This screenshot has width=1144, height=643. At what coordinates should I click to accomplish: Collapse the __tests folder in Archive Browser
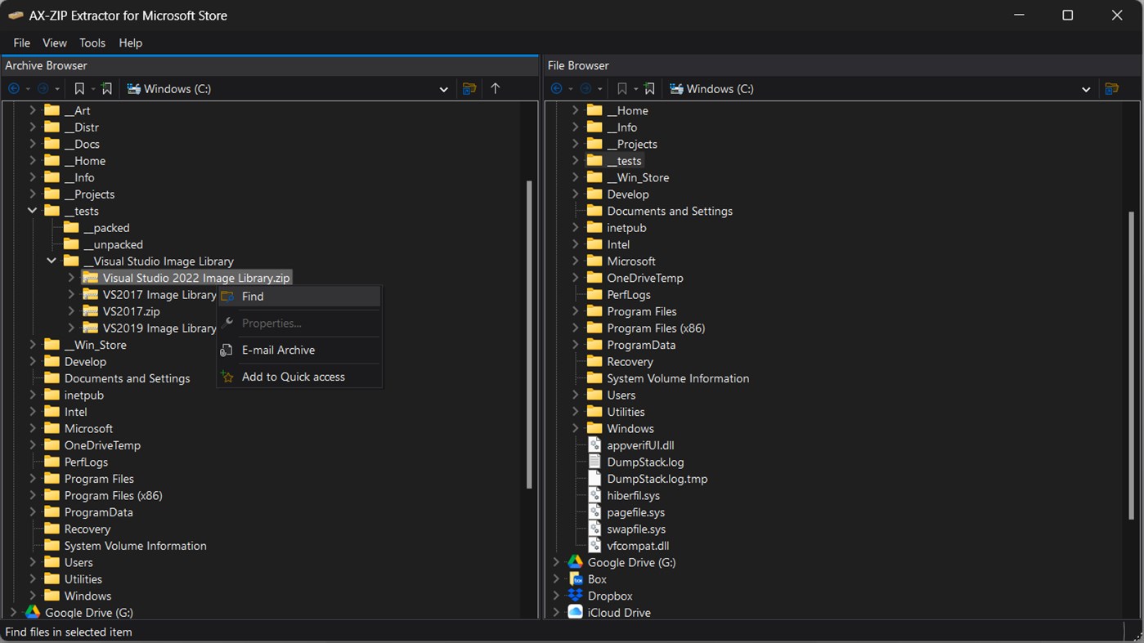(32, 211)
